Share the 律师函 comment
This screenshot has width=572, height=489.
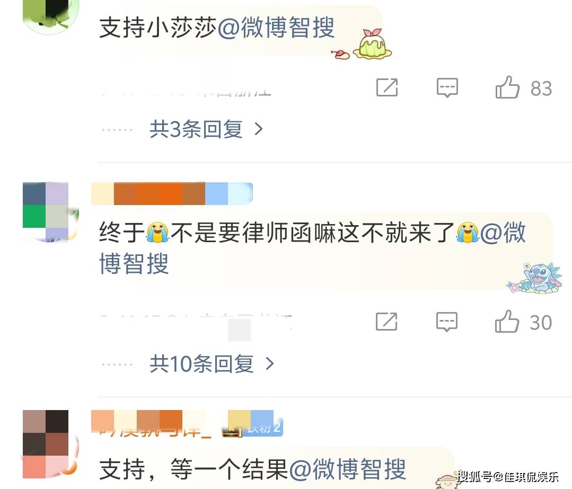pyautogui.click(x=386, y=322)
